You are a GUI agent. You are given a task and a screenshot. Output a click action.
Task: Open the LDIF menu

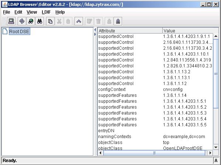tap(46, 12)
